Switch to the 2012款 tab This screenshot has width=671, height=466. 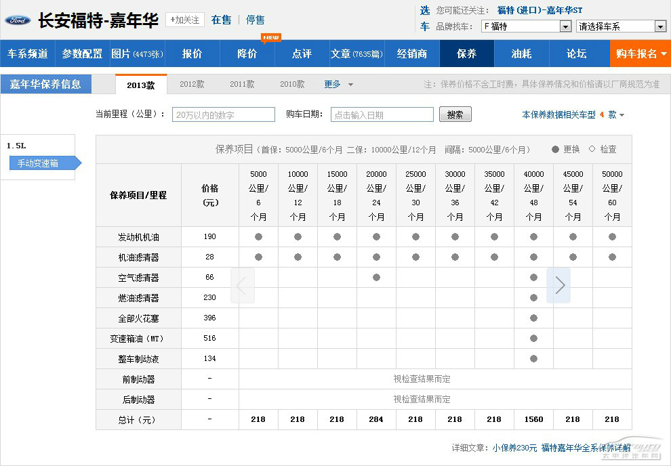(x=192, y=85)
